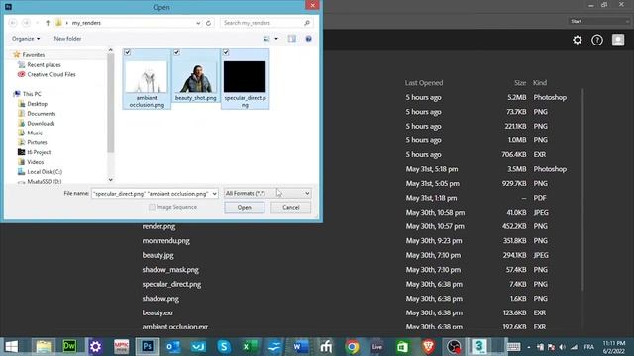Select the beauty_shot.png thumbnail
The width and height of the screenshot is (634, 356).
click(x=196, y=77)
